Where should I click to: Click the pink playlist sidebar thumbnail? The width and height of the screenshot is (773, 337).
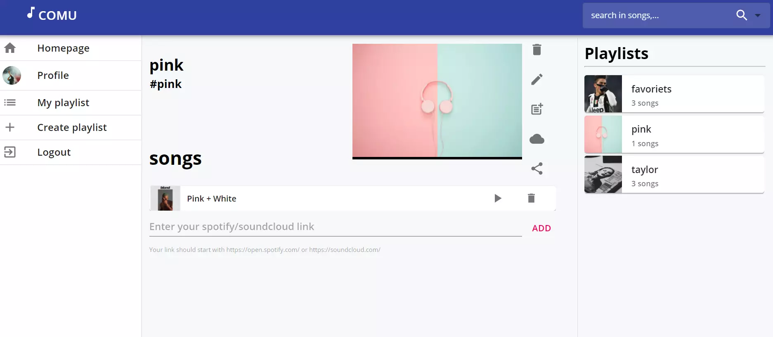point(603,134)
